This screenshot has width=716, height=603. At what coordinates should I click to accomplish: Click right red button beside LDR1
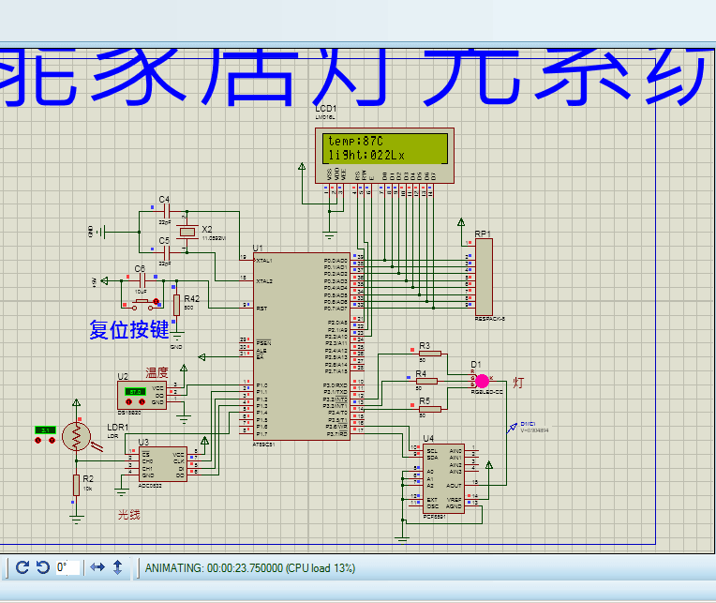click(50, 440)
